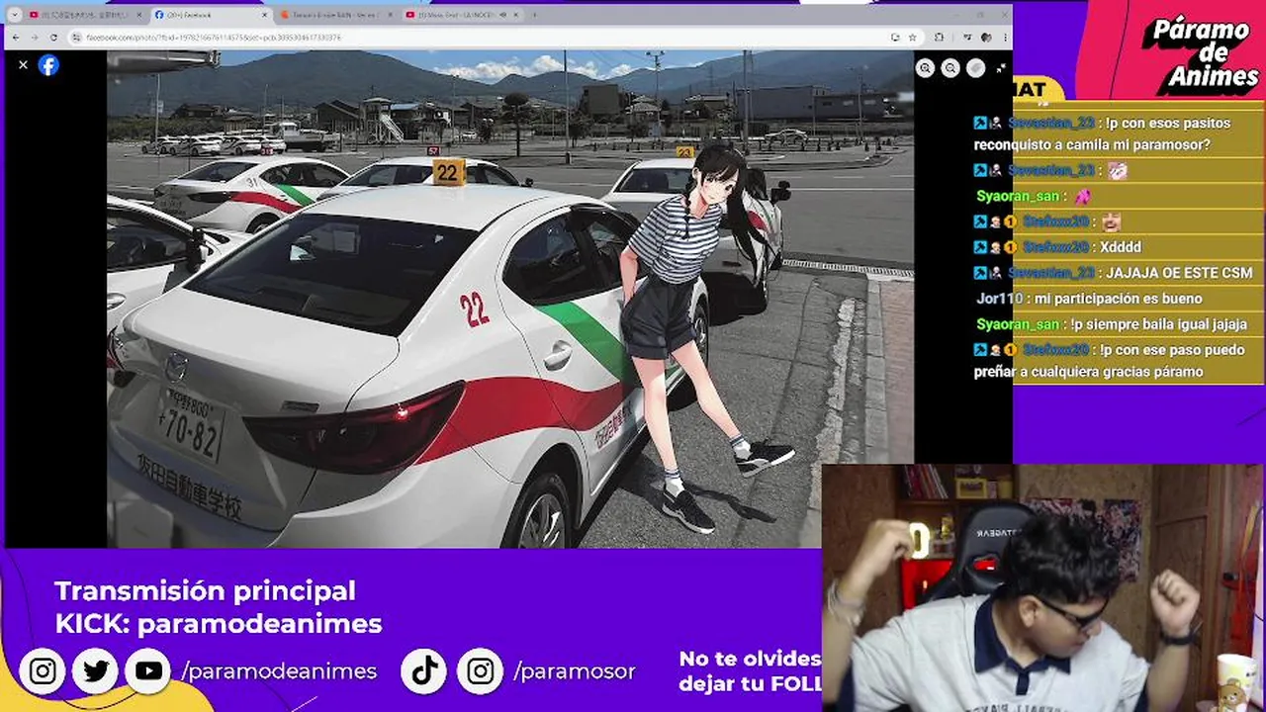Close the first YouTube tab
Screen dimensions: 1266x712
point(138,15)
